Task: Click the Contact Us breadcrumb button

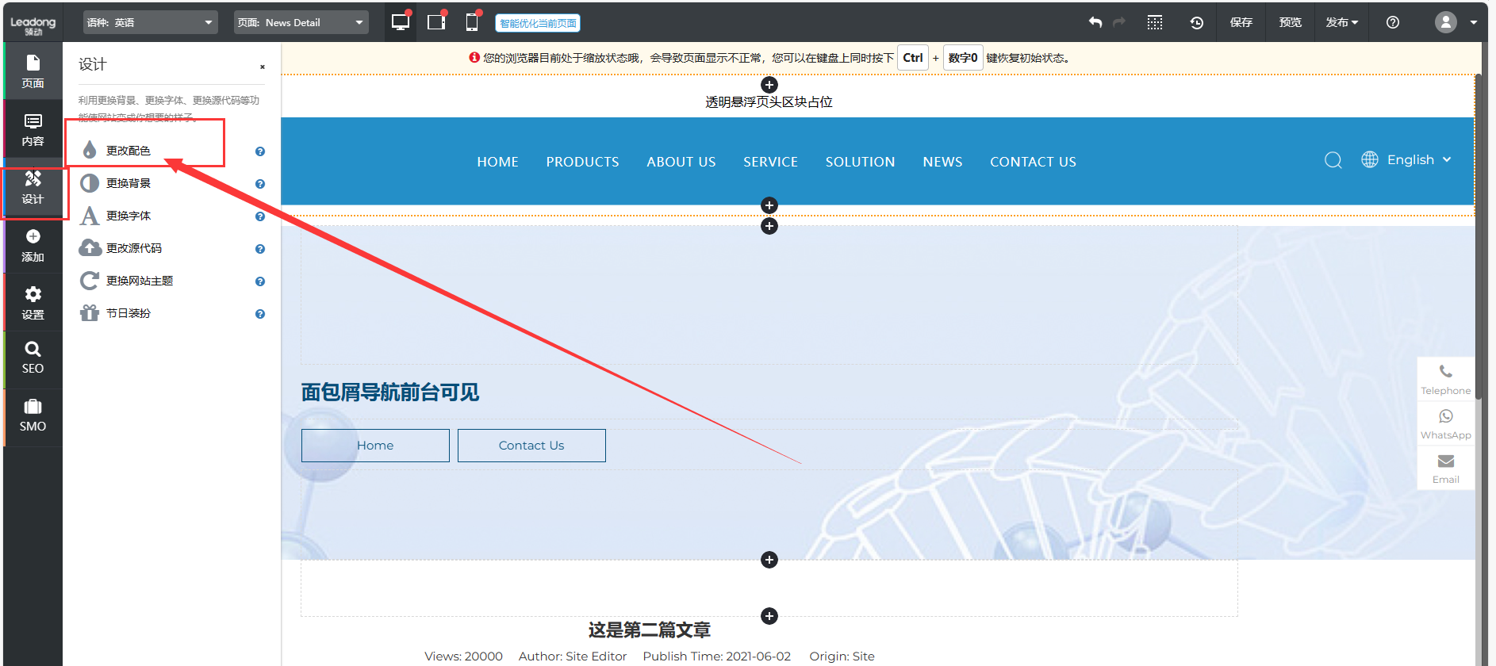Action: 531,446
